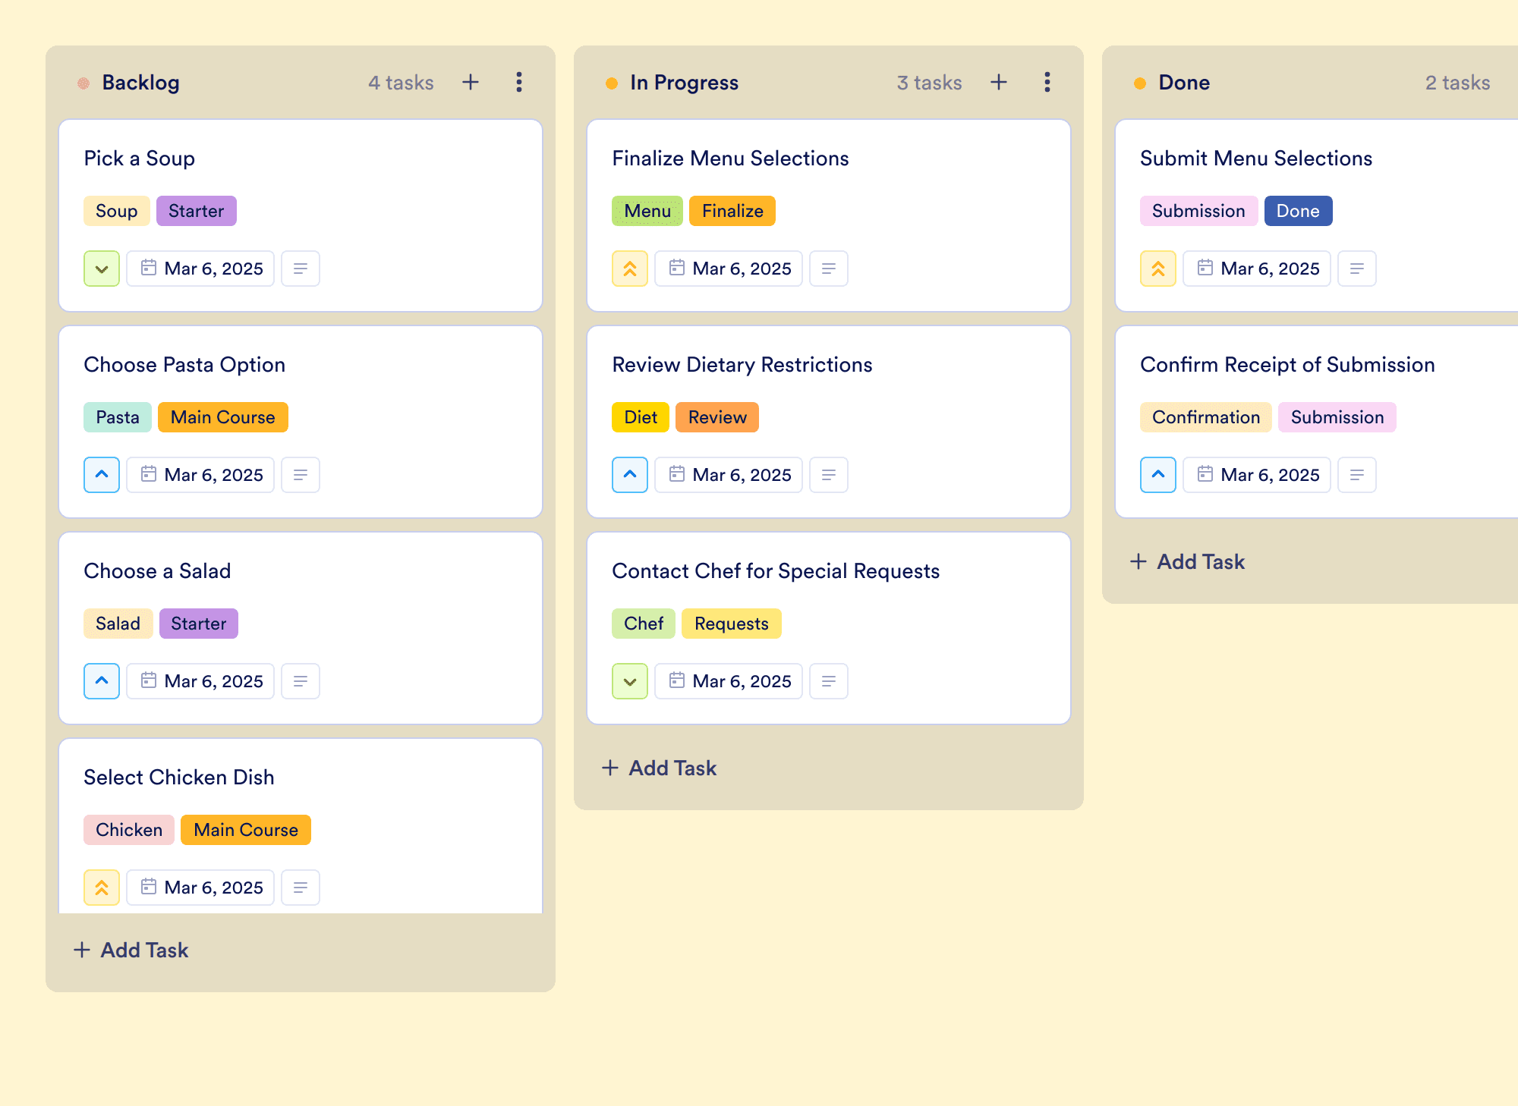Open description icon on Choose a Salad card
The width and height of the screenshot is (1518, 1106).
click(301, 681)
